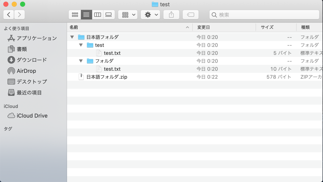Image resolution: width=323 pixels, height=182 pixels.
Task: Collapse the test folder disclosure triangle
Action: coord(81,45)
